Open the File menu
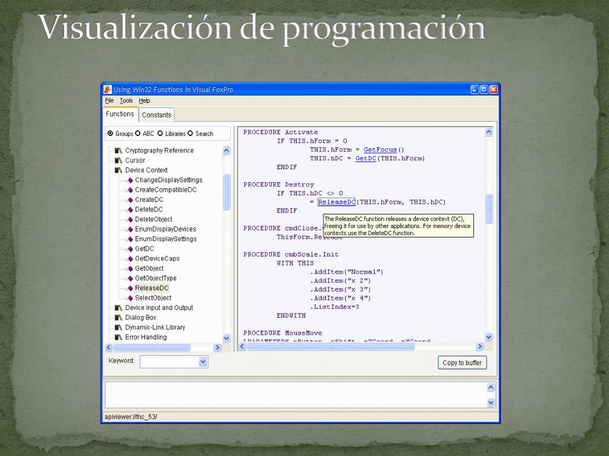The height and width of the screenshot is (456, 609). click(109, 100)
